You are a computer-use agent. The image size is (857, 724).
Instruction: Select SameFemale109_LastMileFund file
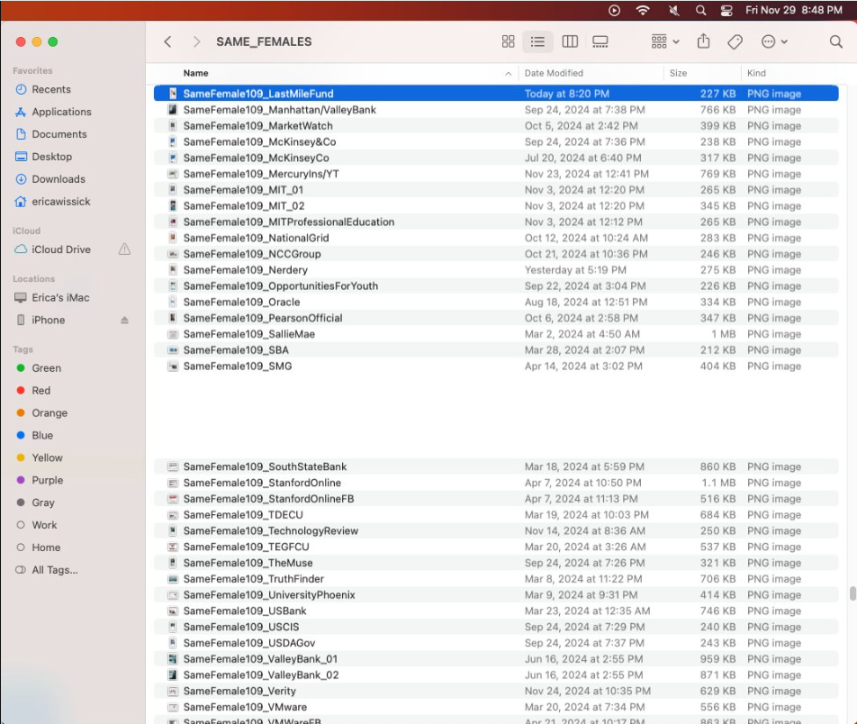point(496,94)
